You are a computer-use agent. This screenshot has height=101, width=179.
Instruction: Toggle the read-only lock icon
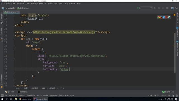[x=169, y=95]
